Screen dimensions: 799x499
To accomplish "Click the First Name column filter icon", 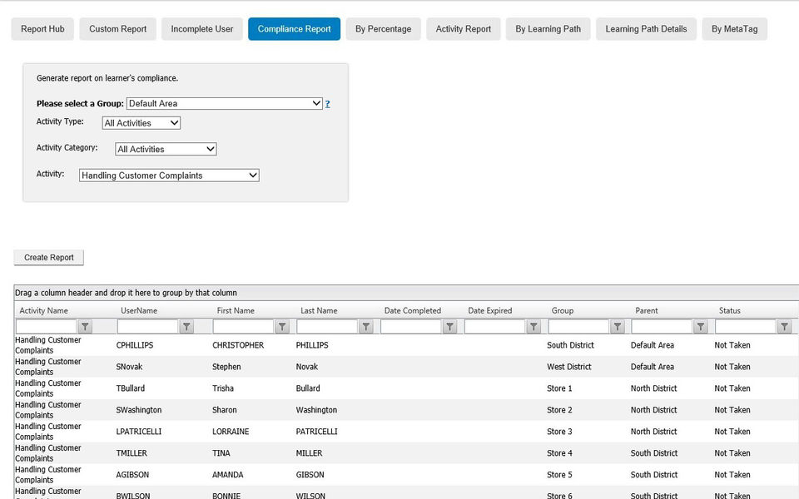I will [x=282, y=326].
